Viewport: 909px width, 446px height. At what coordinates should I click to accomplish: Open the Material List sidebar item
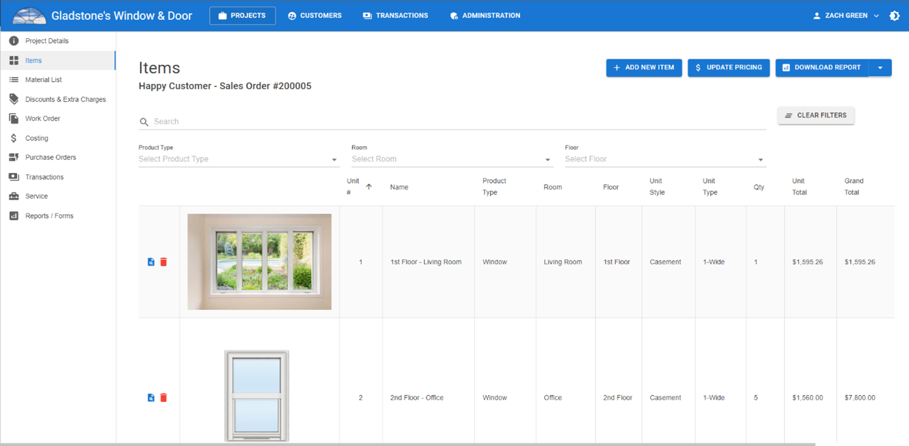click(43, 80)
